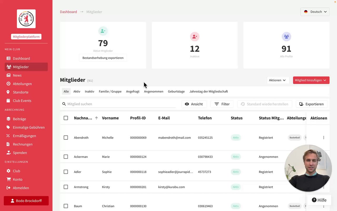Click the Mitglied suchen search field
The height and width of the screenshot is (211, 337).
(x=119, y=104)
